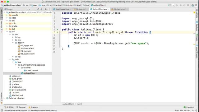Open the Database side panel

tap(197, 26)
